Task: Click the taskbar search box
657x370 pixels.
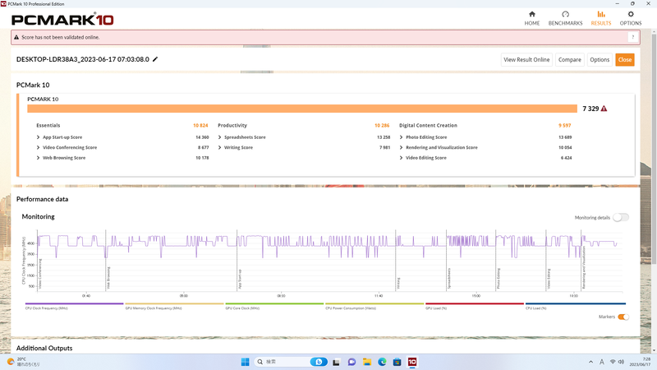Action: (291, 362)
